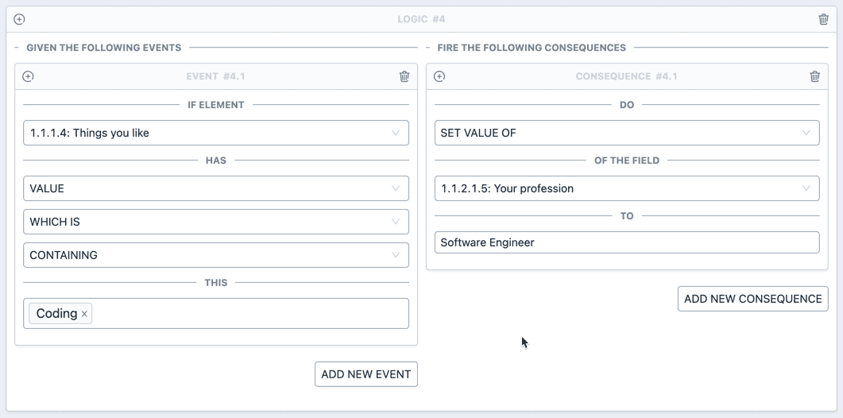This screenshot has height=418, width=843.
Task: Remove the Coding tag via its x
Action: pos(84,314)
